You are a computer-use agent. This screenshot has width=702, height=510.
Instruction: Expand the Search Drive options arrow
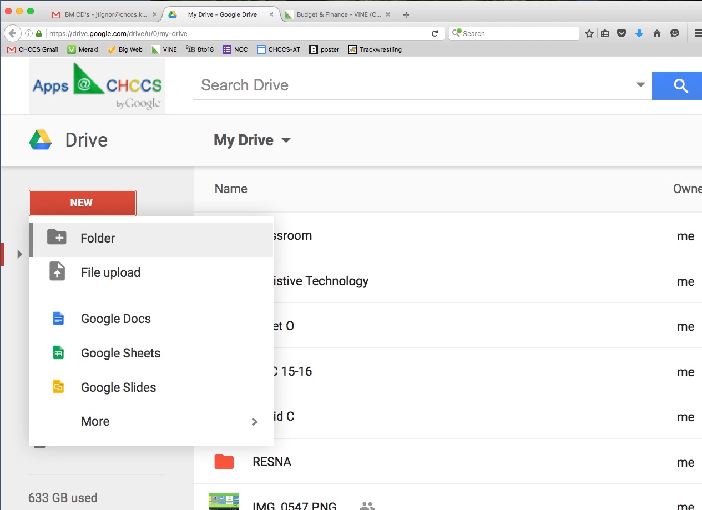[640, 85]
